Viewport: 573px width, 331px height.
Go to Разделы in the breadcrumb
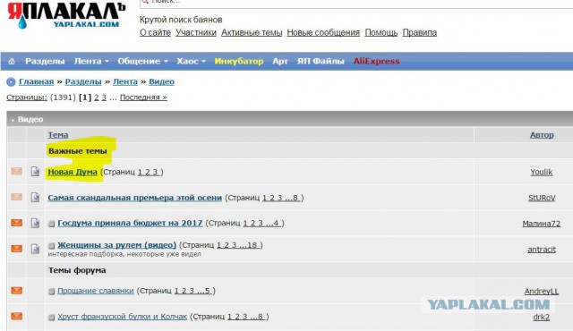coord(83,81)
